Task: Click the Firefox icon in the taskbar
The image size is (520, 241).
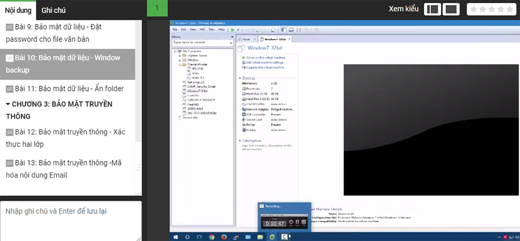Action: point(224,237)
